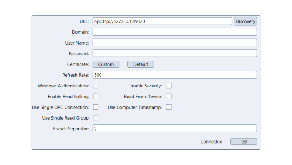Click into the User Name field
The height and width of the screenshot is (165, 292).
pos(174,43)
